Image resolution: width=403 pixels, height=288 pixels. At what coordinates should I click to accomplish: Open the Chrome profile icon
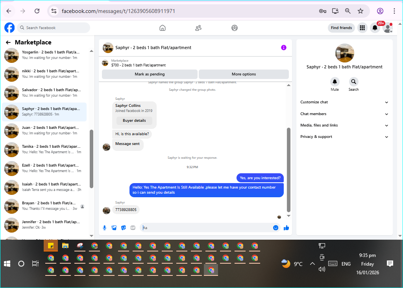coord(380,11)
